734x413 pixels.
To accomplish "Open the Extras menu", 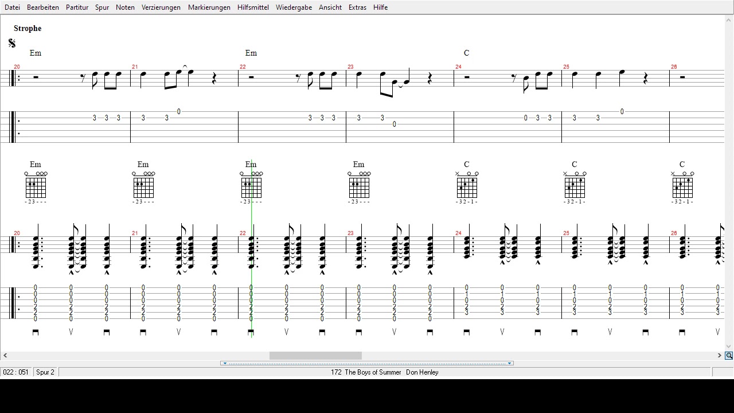I will 357,7.
